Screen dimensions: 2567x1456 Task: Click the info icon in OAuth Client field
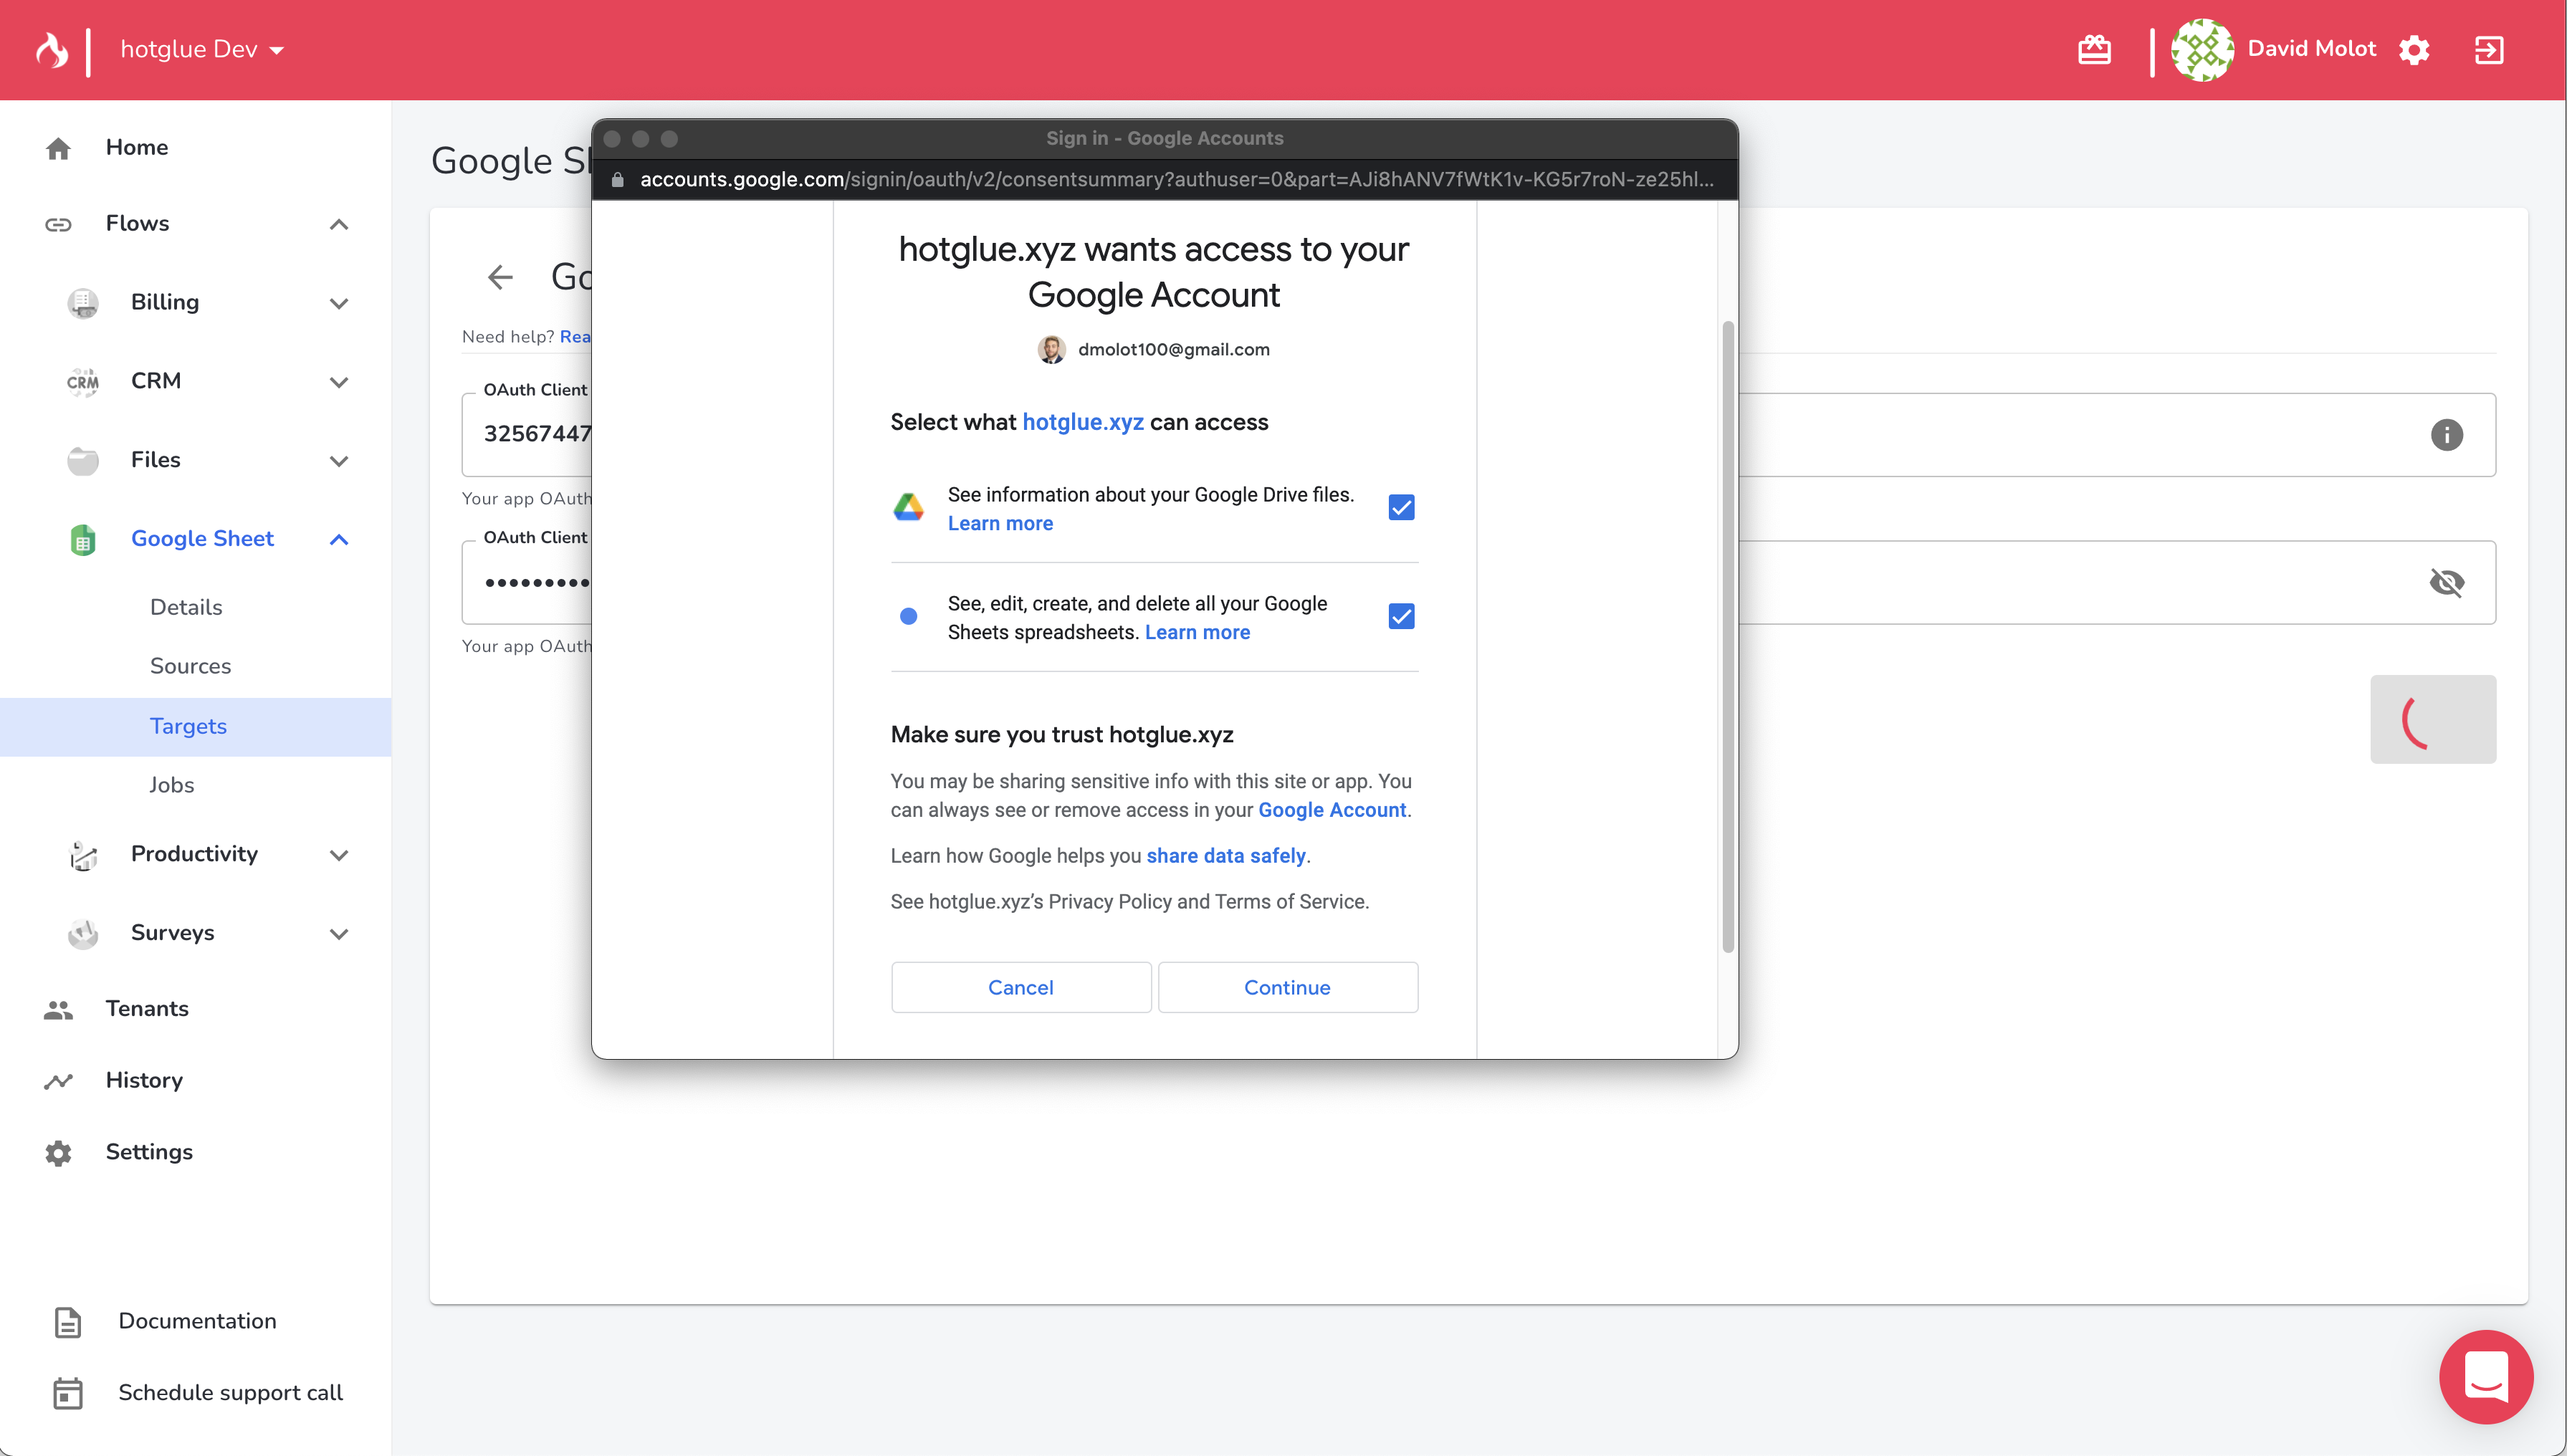[2446, 435]
